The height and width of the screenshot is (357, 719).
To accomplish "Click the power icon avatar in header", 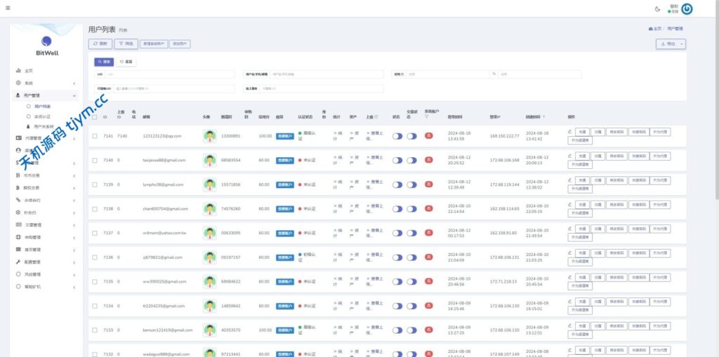I will 687,9.
